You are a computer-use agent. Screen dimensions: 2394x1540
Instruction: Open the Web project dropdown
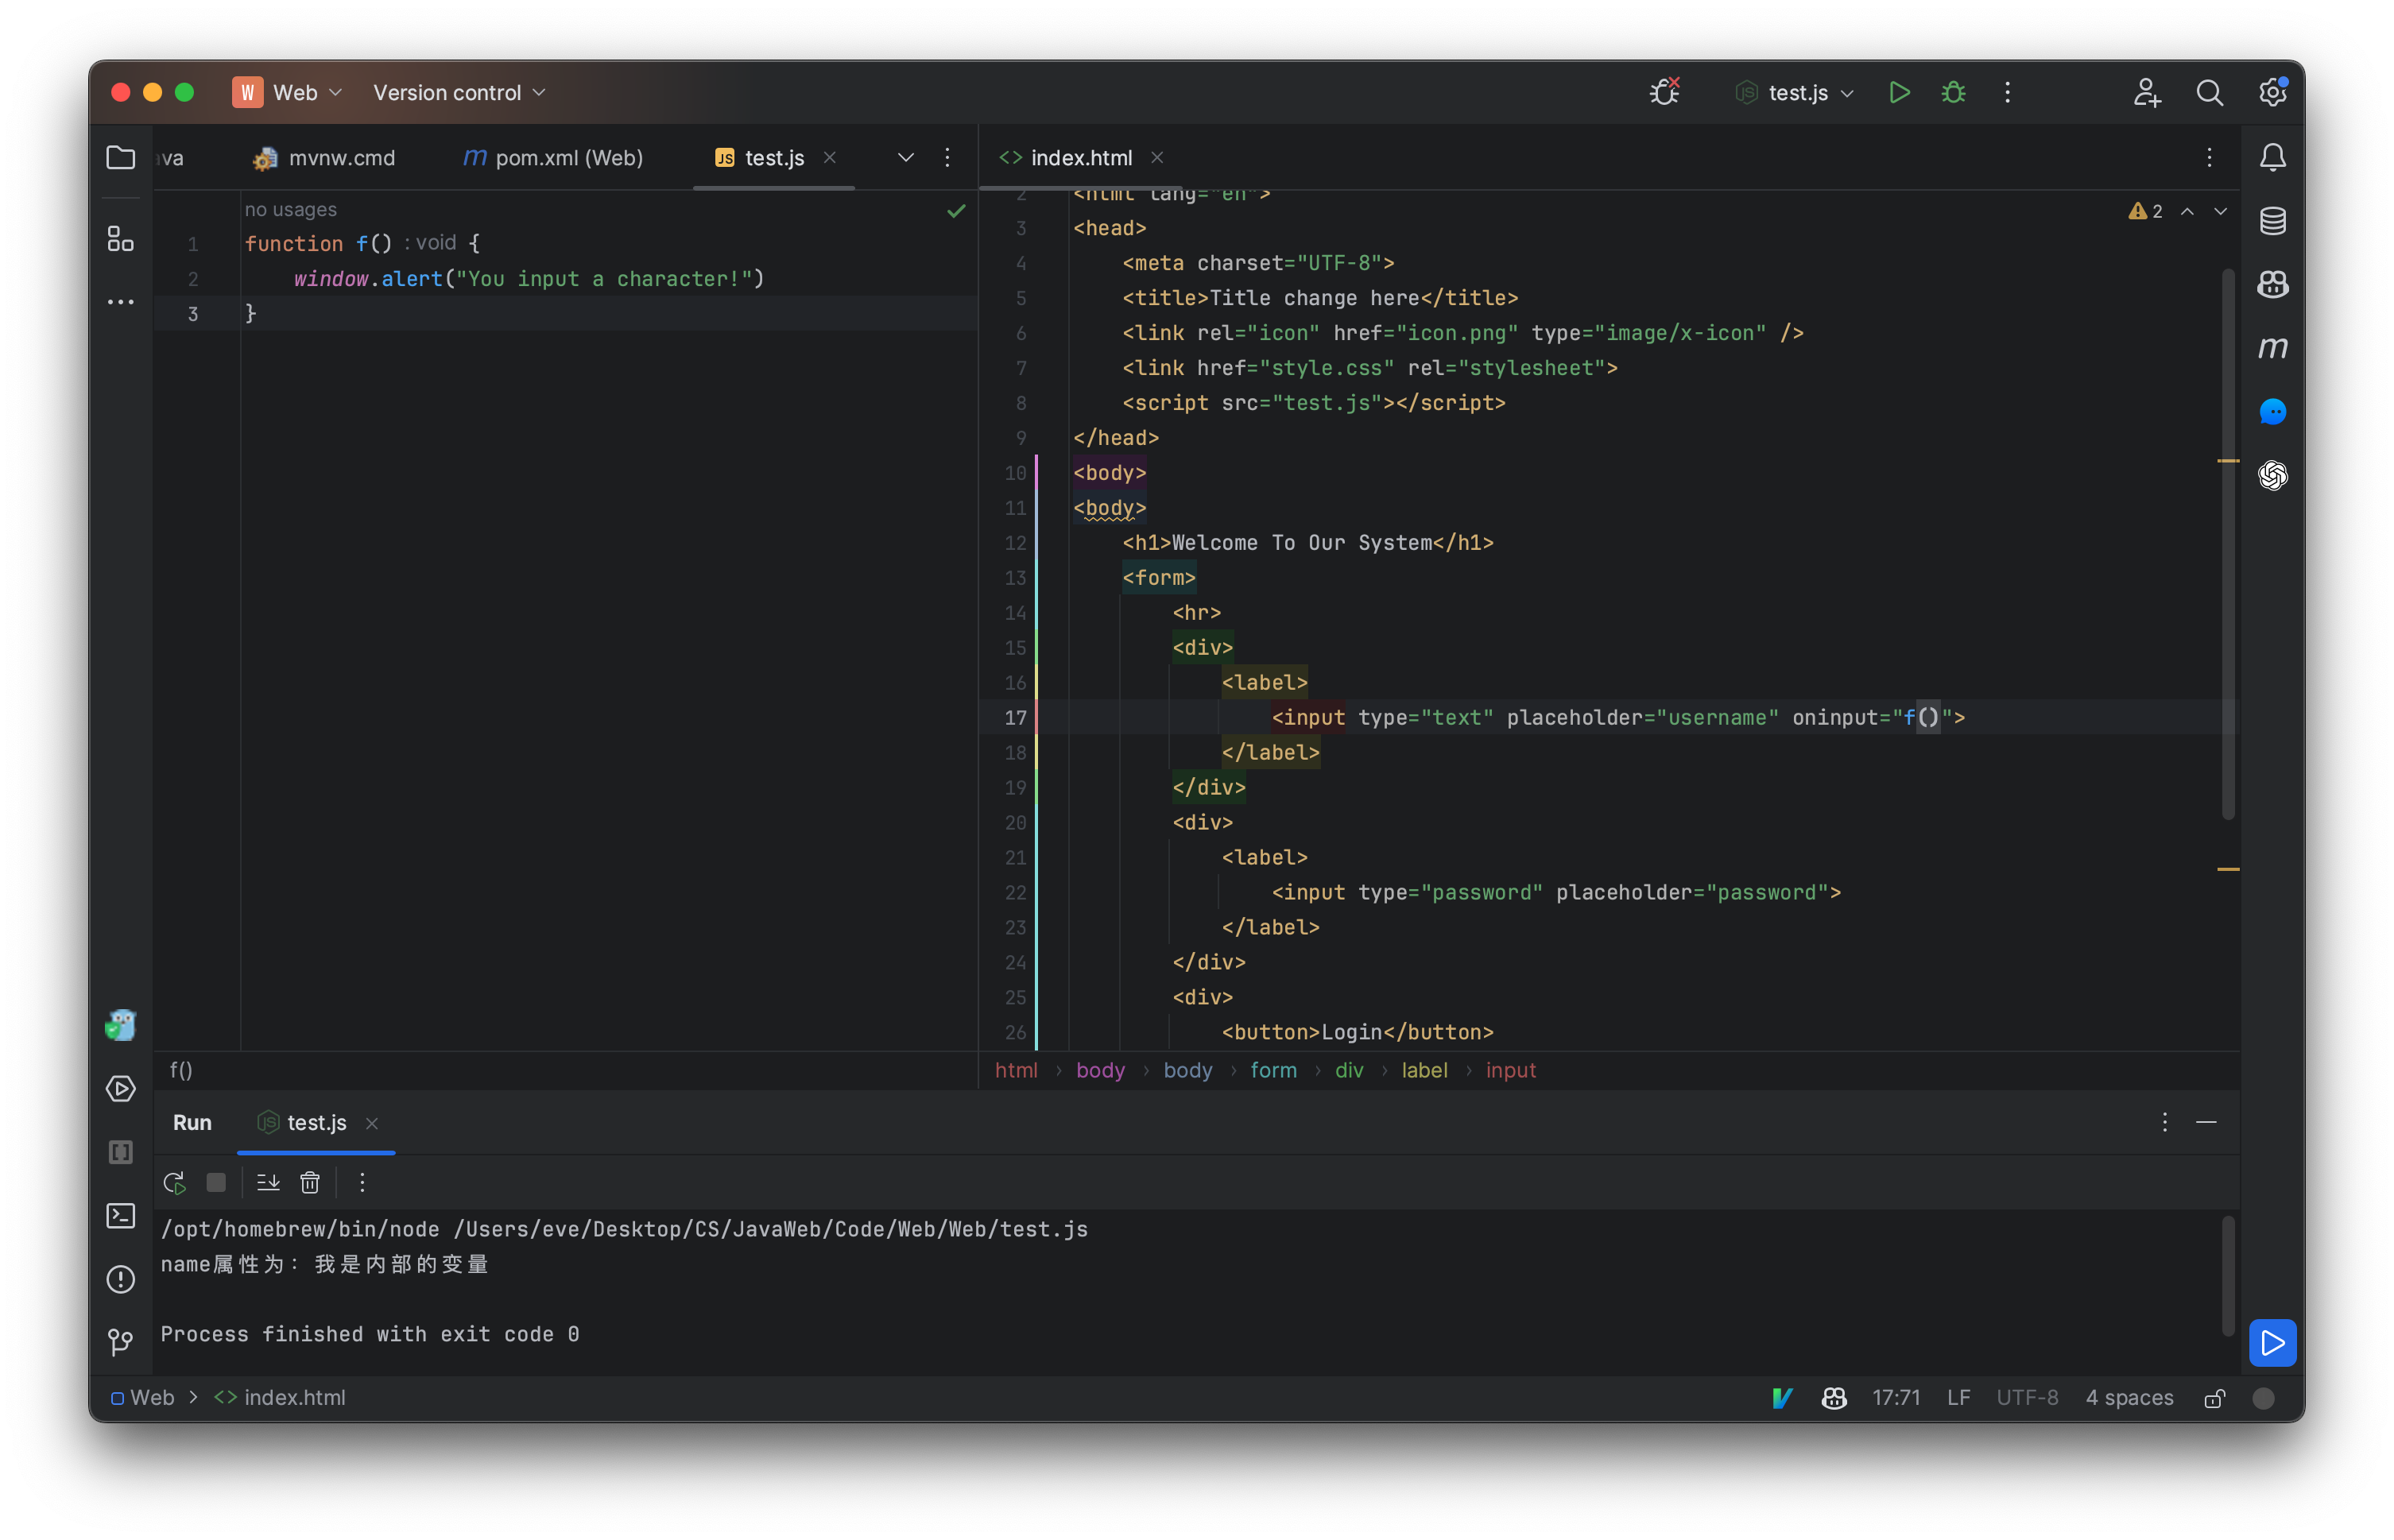[288, 93]
